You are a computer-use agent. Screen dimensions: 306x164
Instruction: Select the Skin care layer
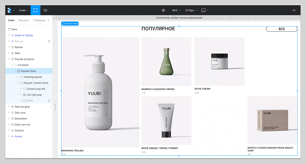point(29,113)
